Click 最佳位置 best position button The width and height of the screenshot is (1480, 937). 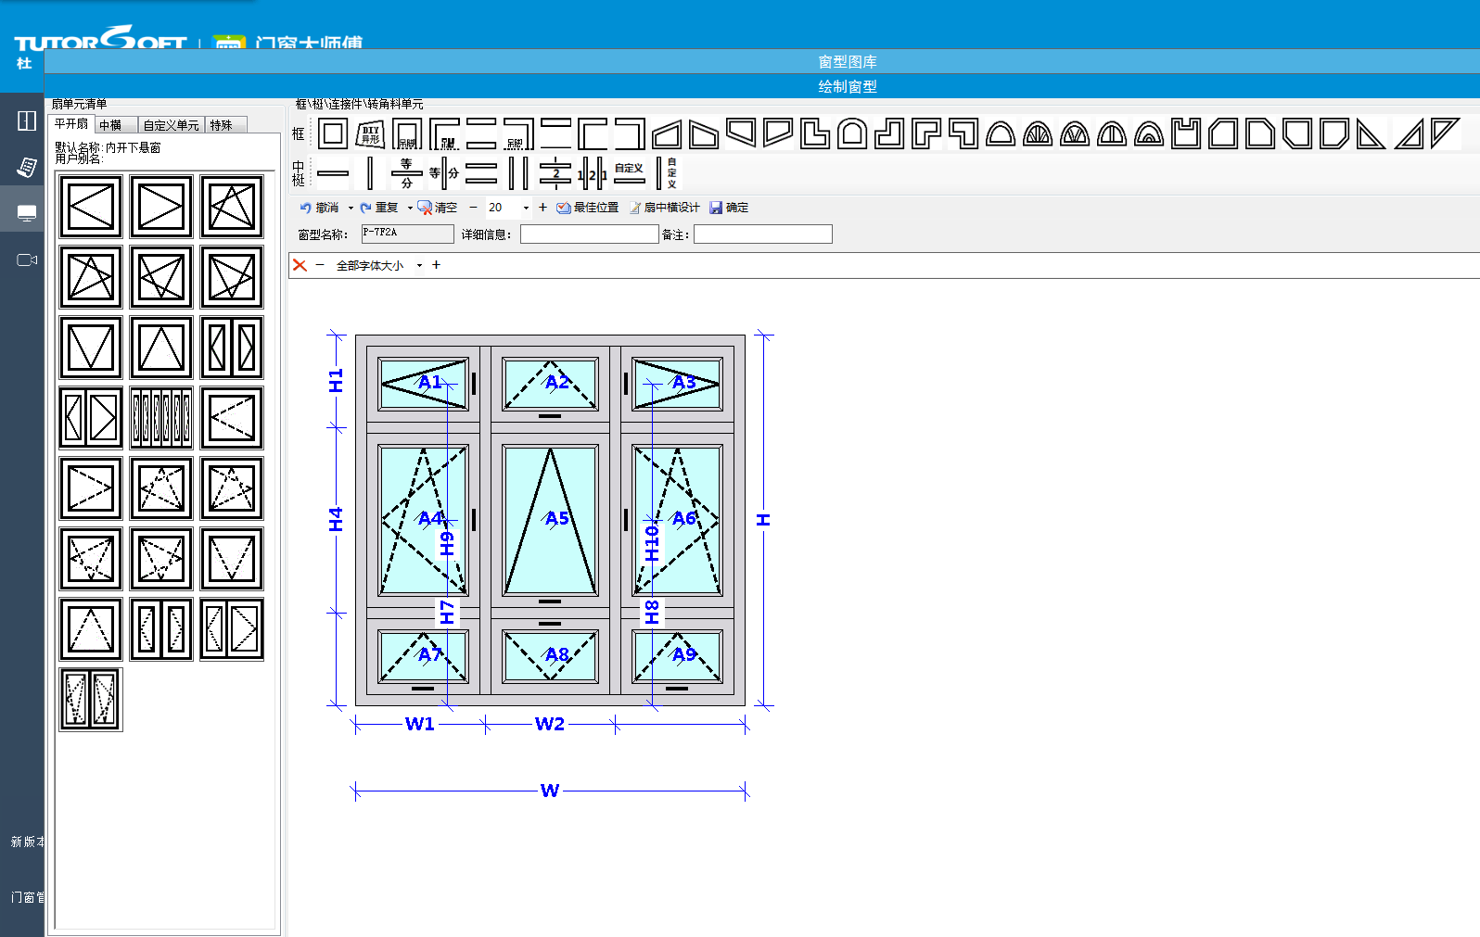click(x=588, y=208)
